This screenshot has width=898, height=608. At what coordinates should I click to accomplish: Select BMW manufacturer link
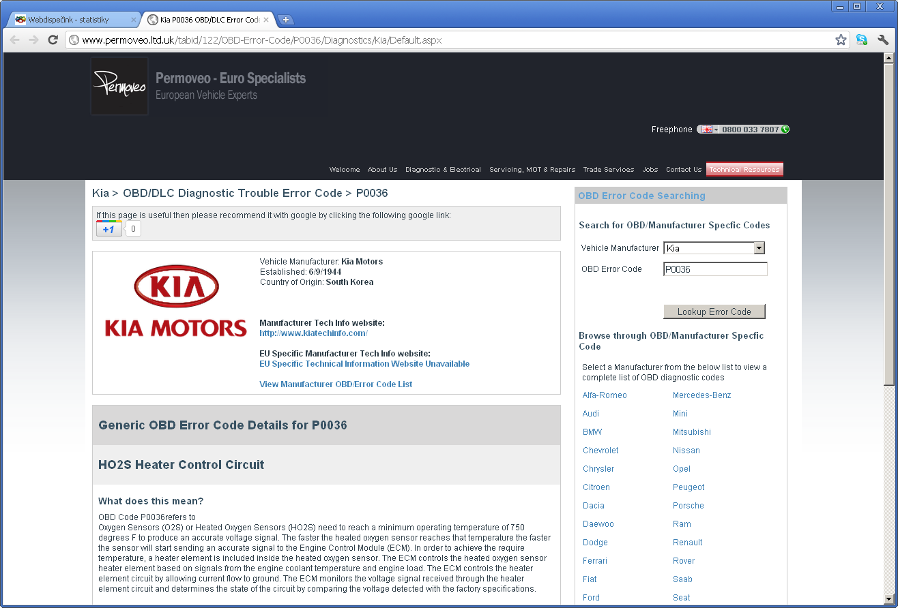(592, 432)
